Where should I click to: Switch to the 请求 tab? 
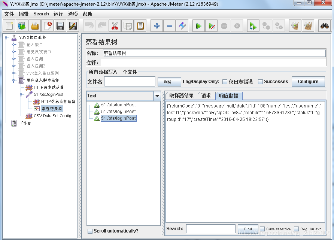pos(206,95)
